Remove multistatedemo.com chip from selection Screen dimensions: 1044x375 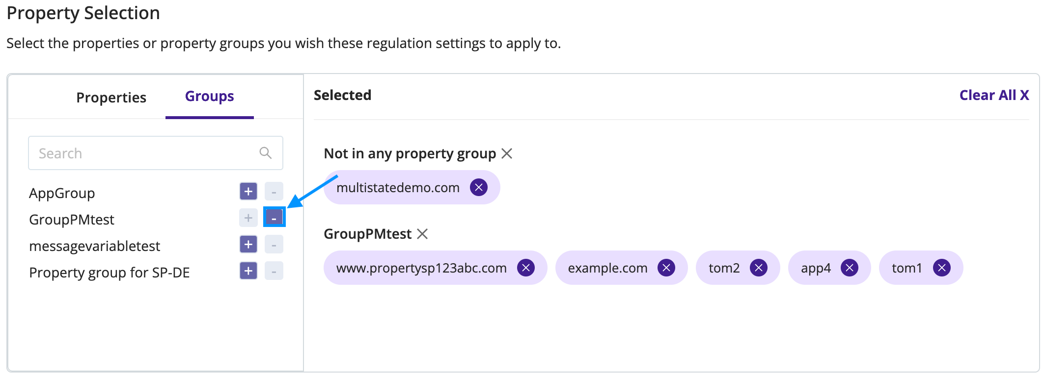478,187
